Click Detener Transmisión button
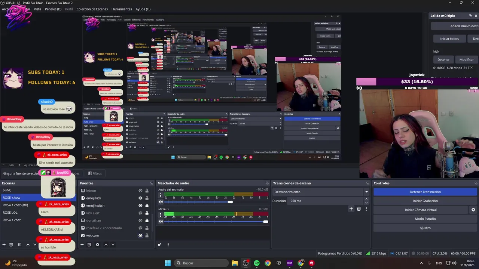The image size is (479, 269). tap(425, 192)
